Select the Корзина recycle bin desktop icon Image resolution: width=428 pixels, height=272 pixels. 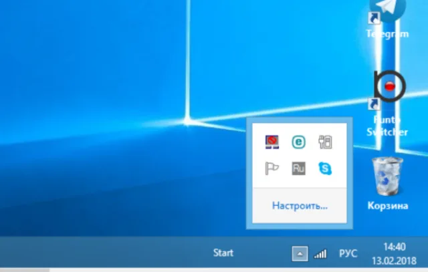(x=388, y=176)
